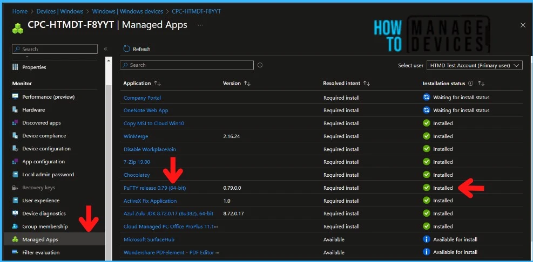Open the 7-Zip 19.00 application link
The width and height of the screenshot is (533, 262).
(x=137, y=162)
